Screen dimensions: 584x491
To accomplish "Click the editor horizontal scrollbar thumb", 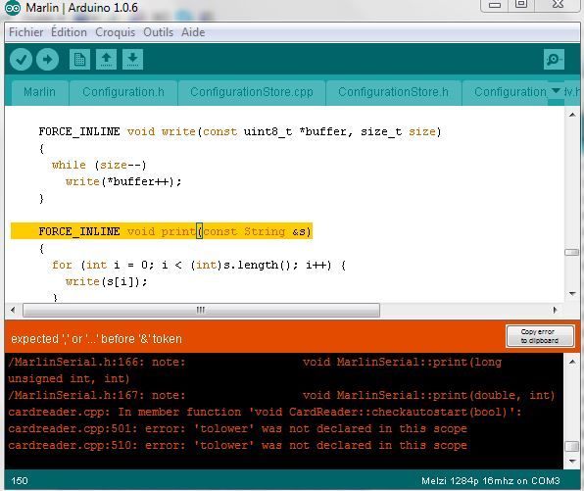I will [201, 310].
